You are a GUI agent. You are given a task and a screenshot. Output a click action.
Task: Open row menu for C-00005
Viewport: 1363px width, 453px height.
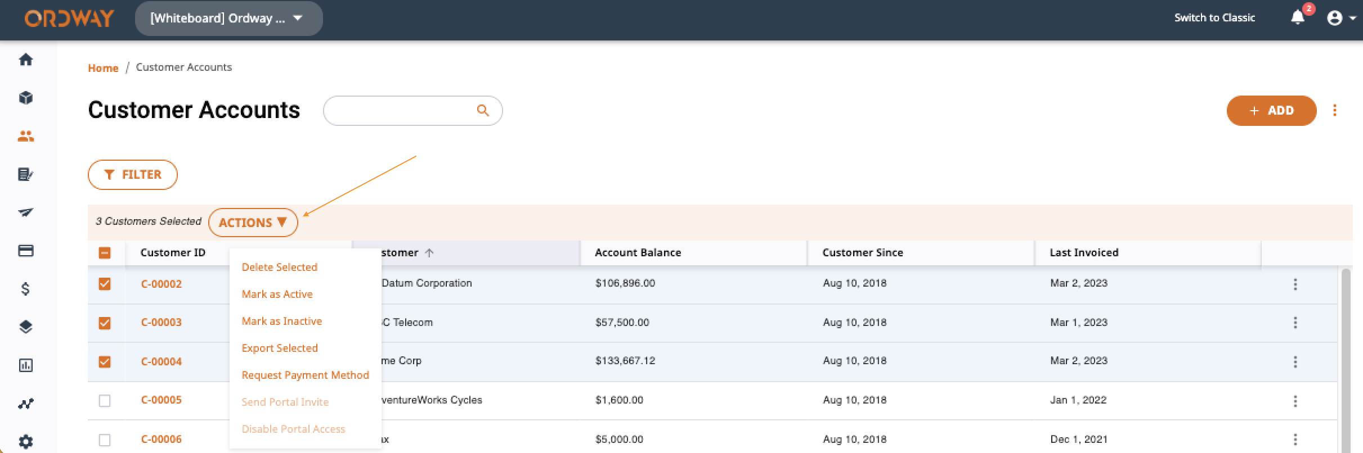tap(1295, 401)
